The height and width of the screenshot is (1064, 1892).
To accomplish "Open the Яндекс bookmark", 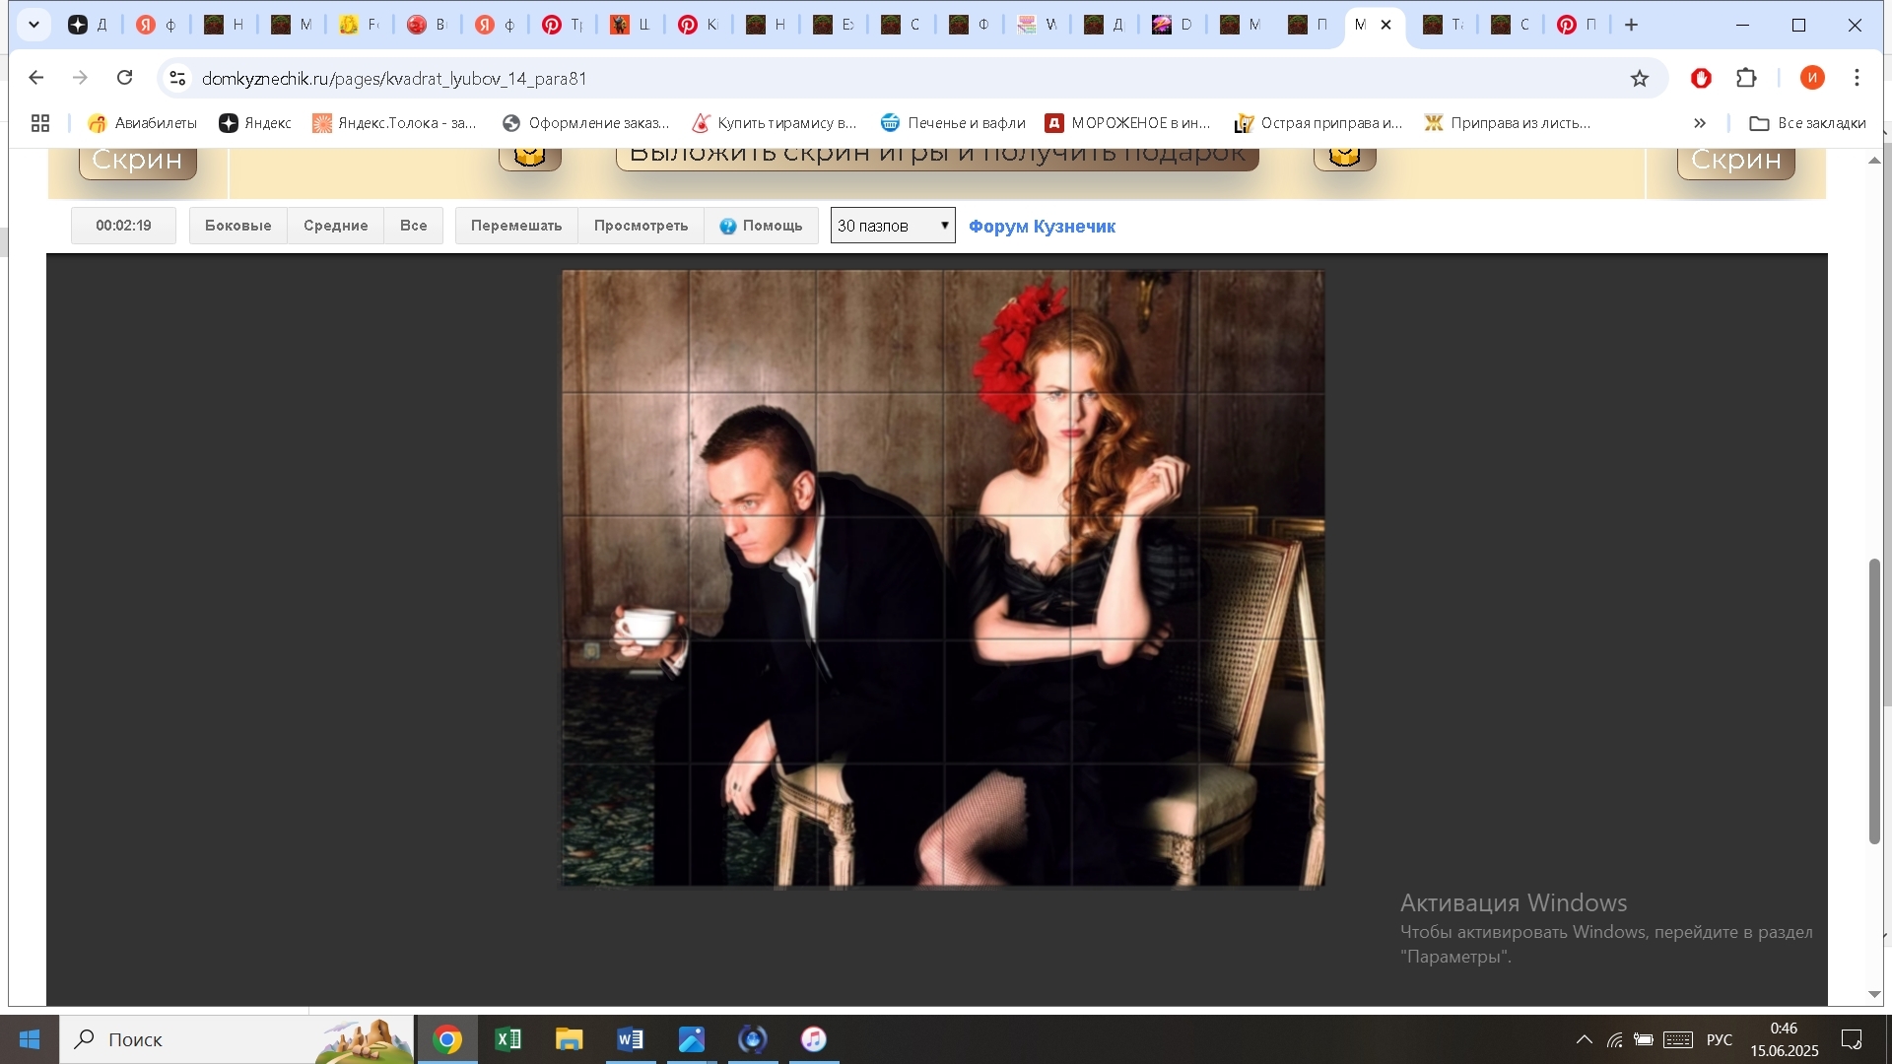I will (255, 123).
